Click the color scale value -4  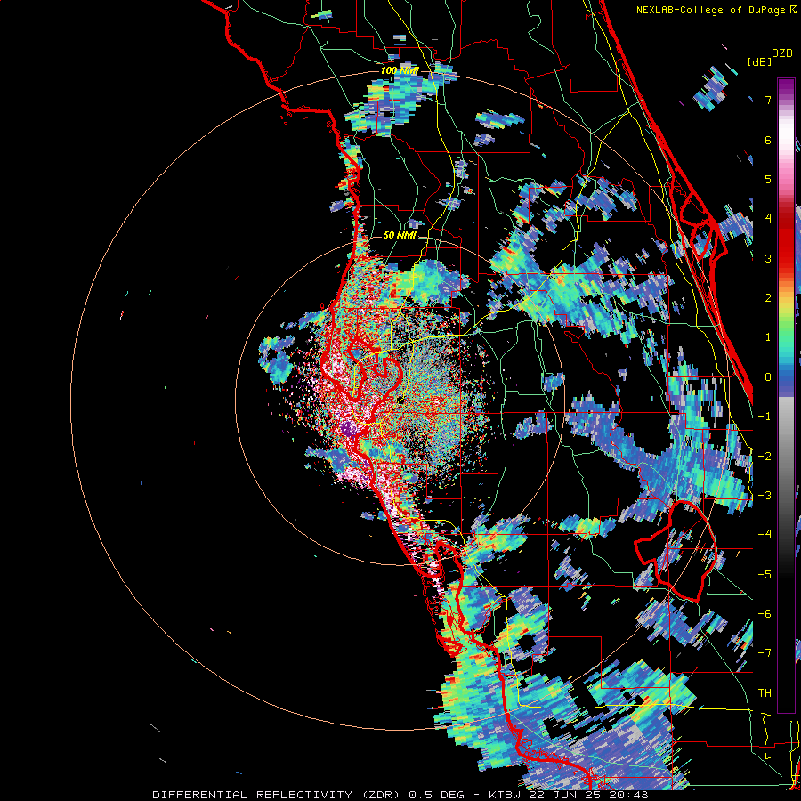[x=765, y=535]
